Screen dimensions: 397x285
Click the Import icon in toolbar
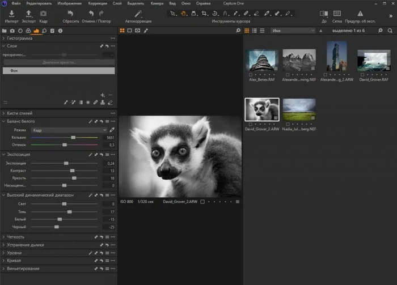point(12,14)
